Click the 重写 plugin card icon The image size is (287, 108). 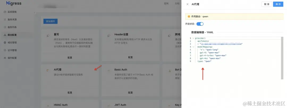(x=48, y=36)
